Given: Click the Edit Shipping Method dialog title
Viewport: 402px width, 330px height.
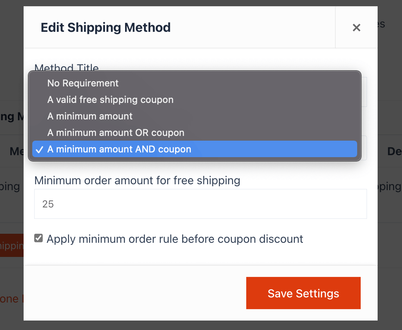Looking at the screenshot, I should point(105,27).
